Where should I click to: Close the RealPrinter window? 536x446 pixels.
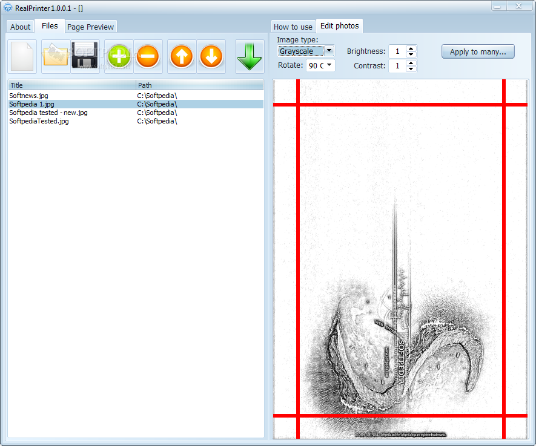[x=518, y=6]
